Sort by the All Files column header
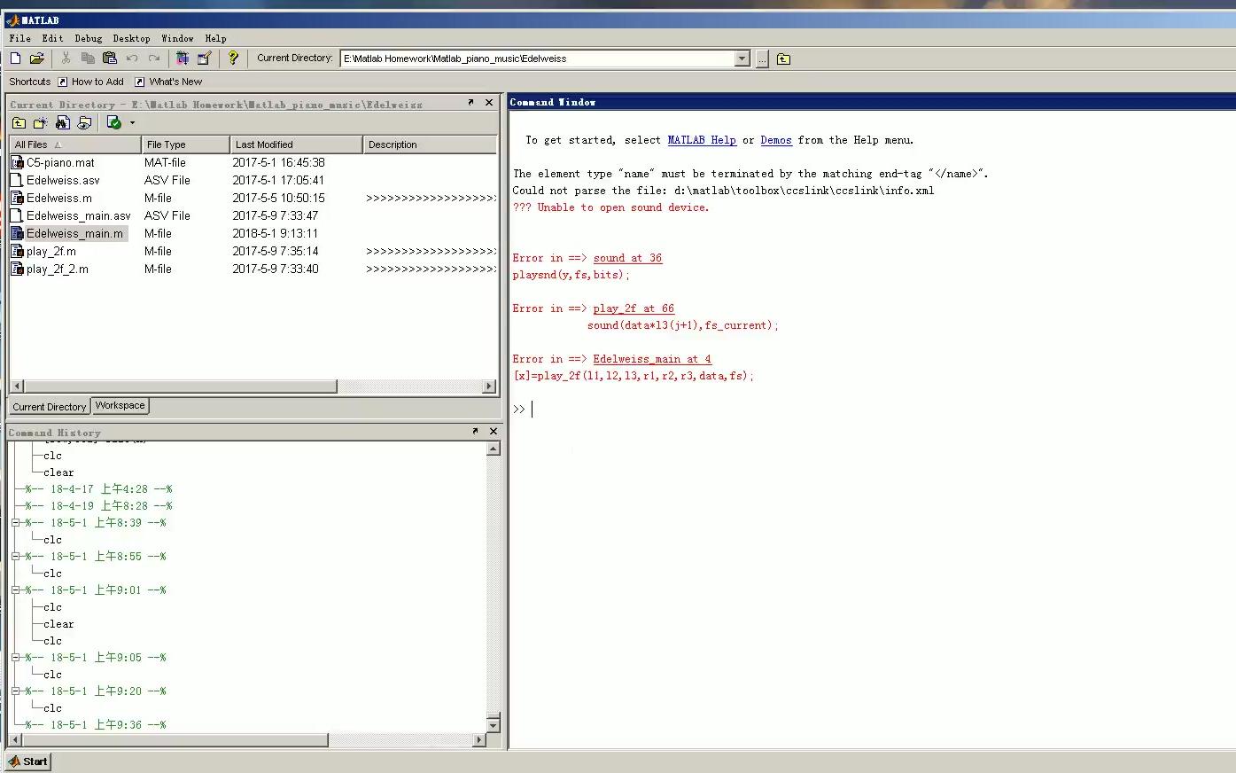1236x773 pixels. point(75,144)
